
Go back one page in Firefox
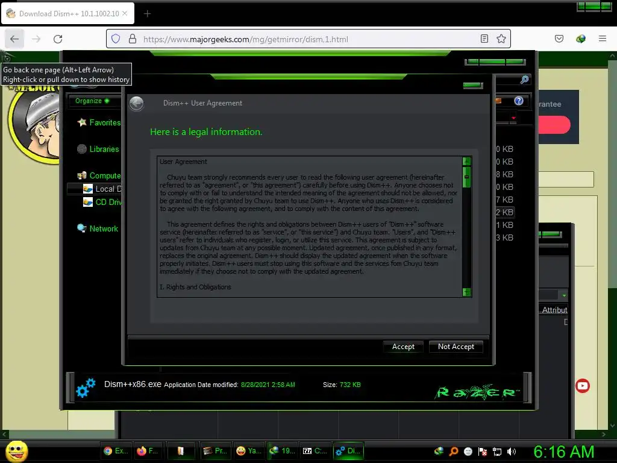[14, 39]
